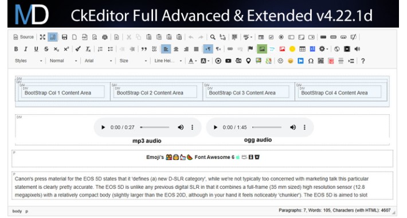Open the text color picker
This screenshot has height=218, width=407.
193,61
